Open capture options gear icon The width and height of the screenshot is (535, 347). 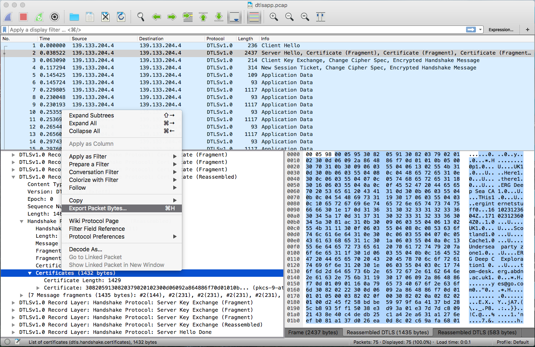pyautogui.click(x=55, y=17)
